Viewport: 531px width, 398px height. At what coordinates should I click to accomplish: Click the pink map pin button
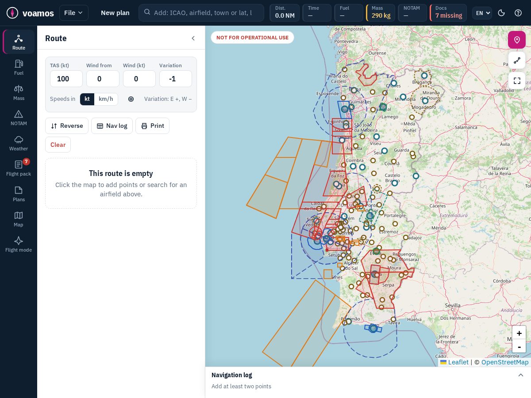(516, 40)
